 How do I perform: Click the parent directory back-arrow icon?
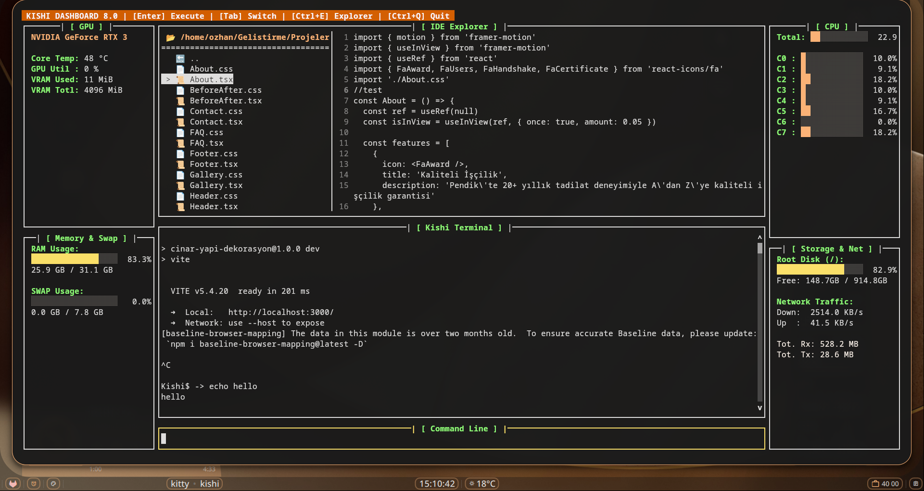pos(180,59)
